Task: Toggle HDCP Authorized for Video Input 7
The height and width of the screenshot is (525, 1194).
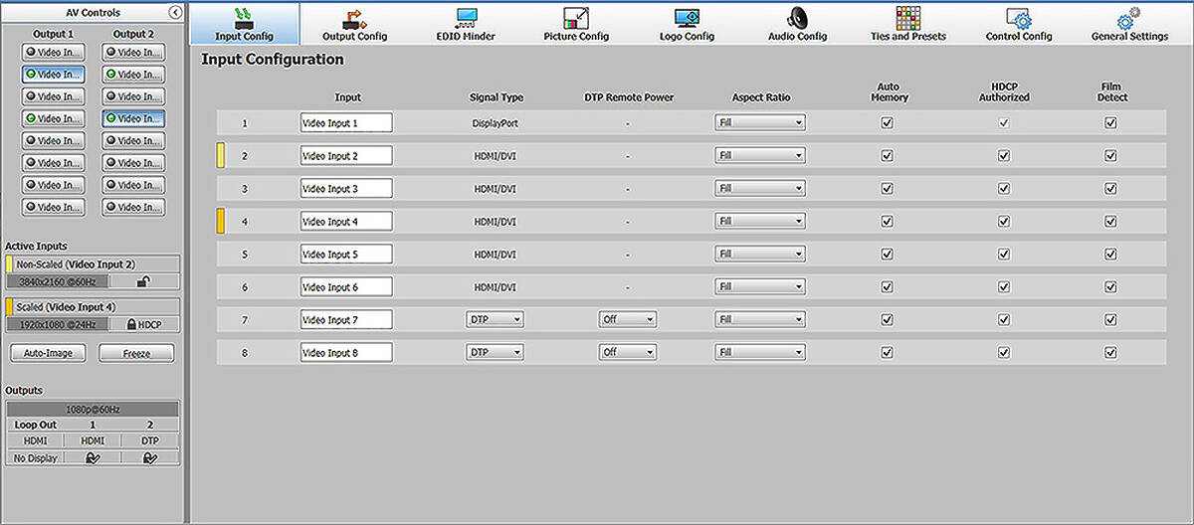Action: 1004,320
